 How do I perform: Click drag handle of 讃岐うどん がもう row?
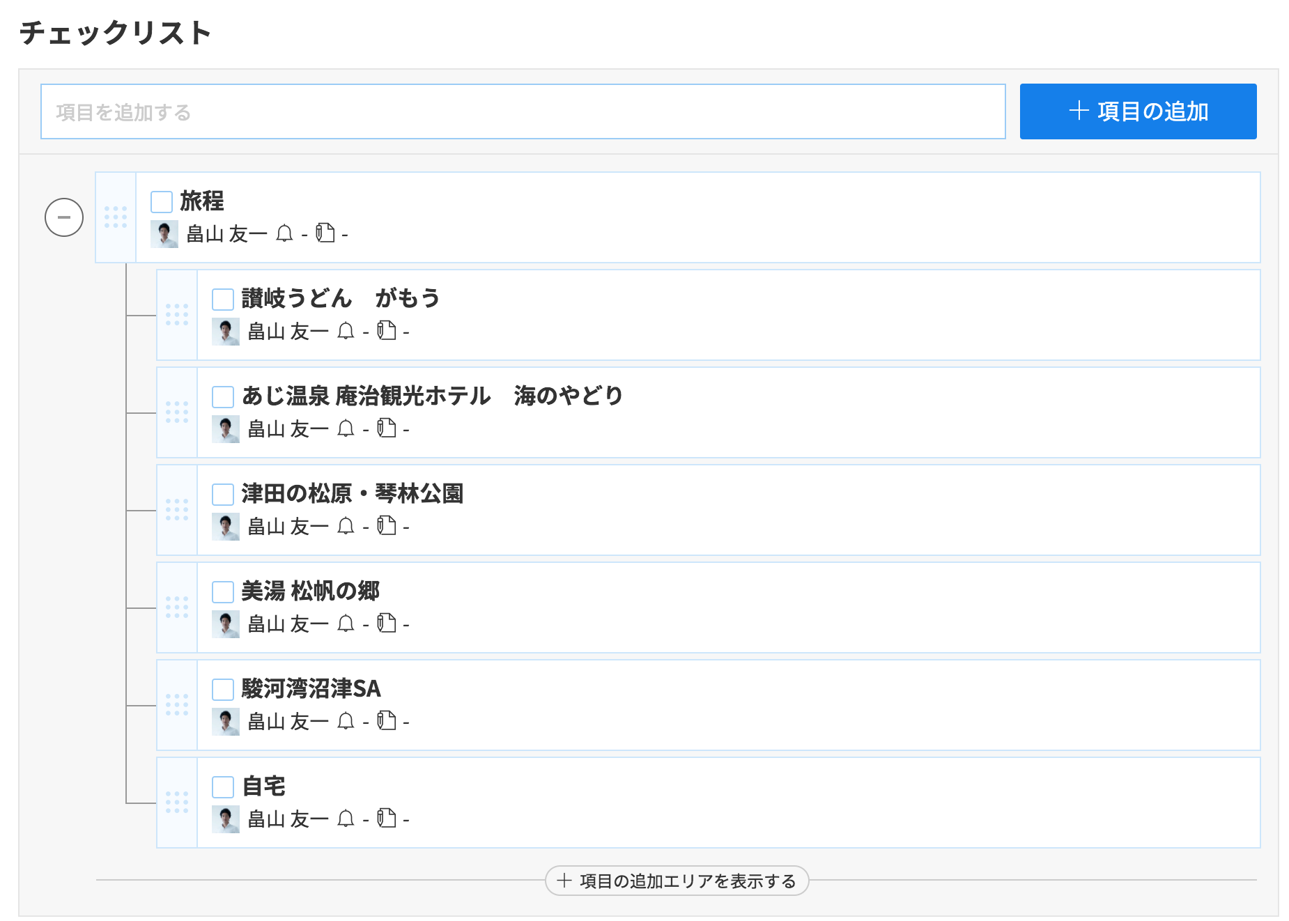(177, 315)
